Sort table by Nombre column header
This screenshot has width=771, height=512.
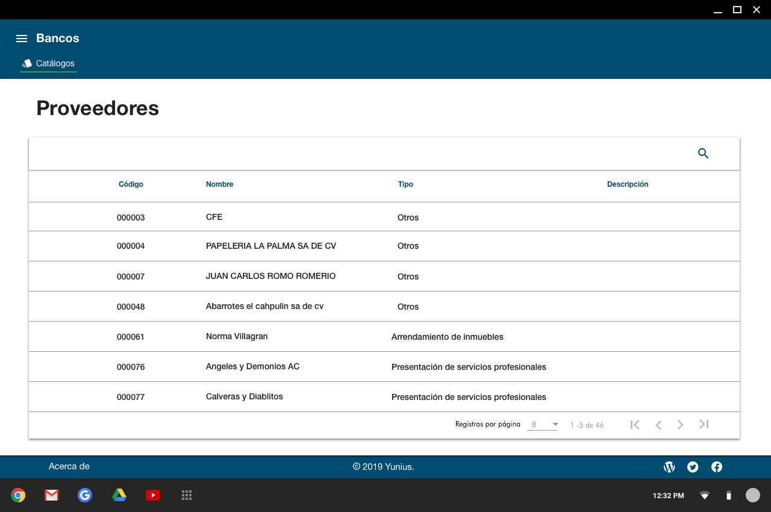click(219, 184)
